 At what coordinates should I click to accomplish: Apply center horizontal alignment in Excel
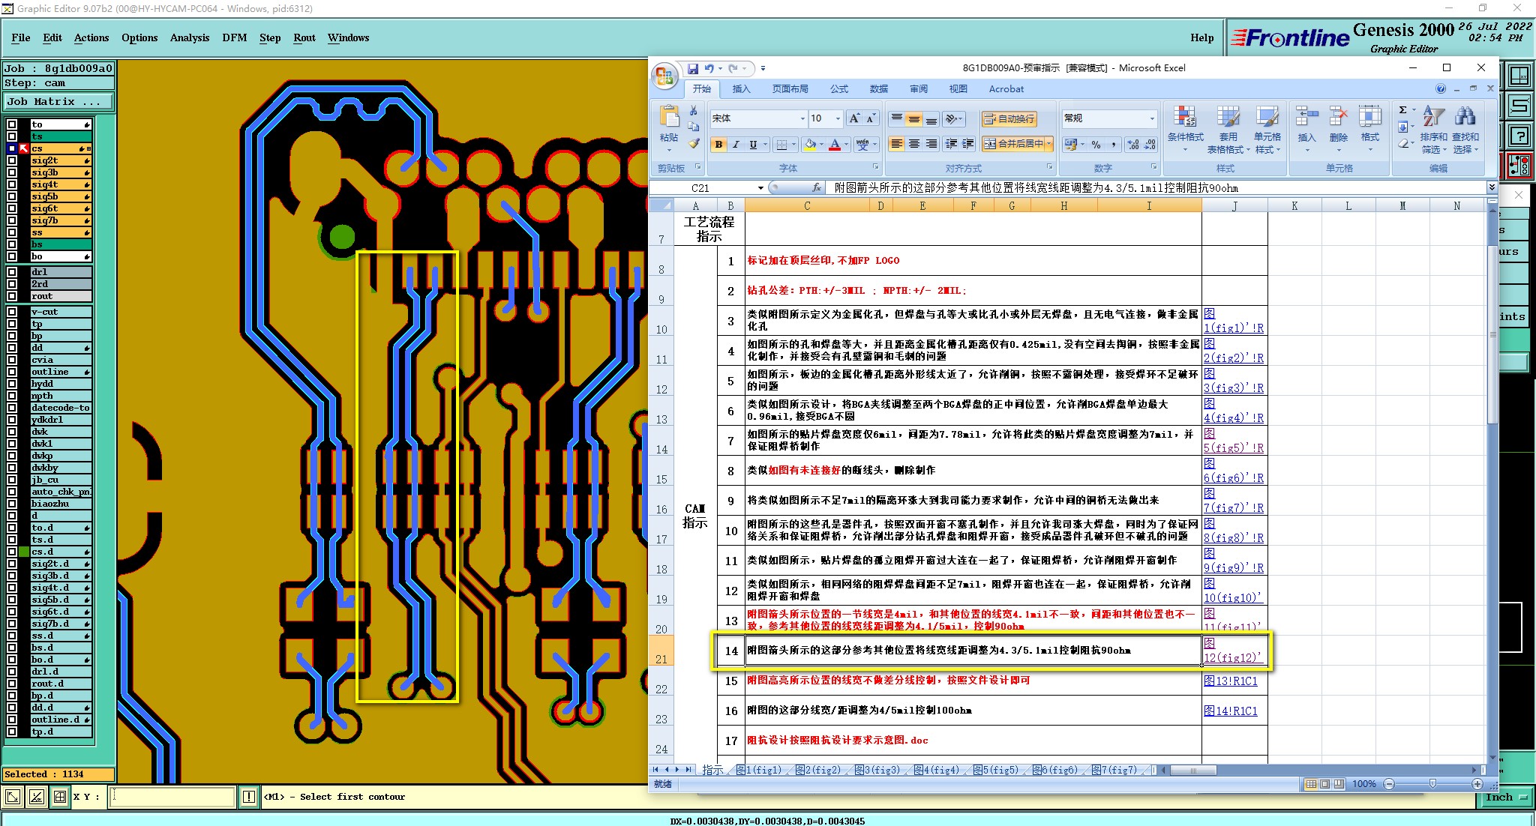913,144
